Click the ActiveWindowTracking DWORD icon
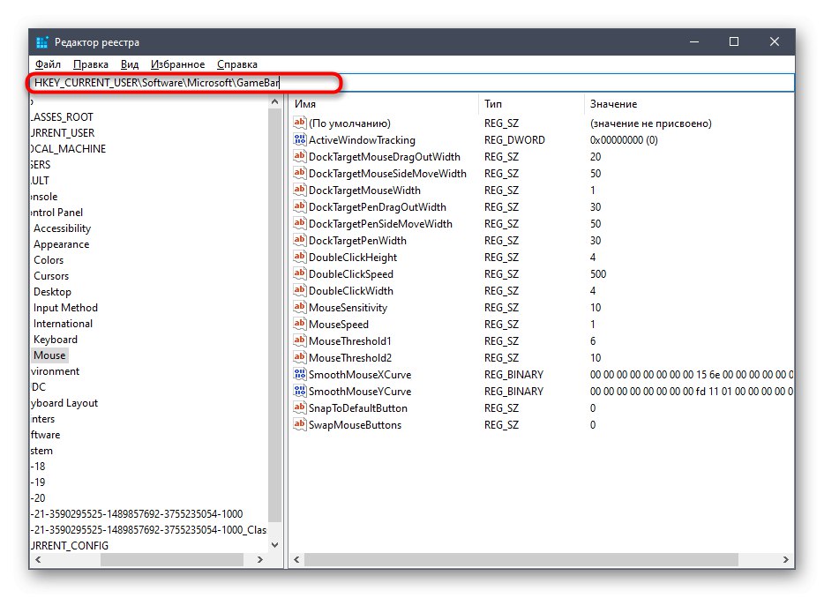Image resolution: width=824 pixels, height=598 pixels. click(x=300, y=139)
